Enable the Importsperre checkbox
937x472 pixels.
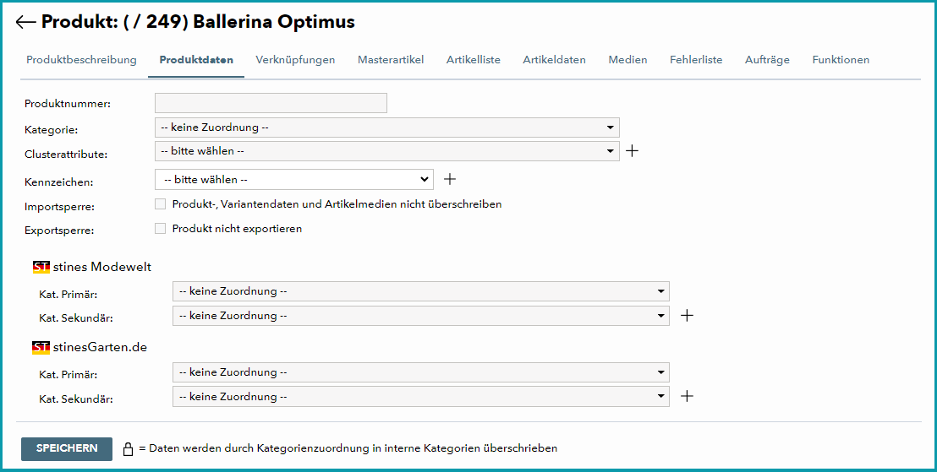tap(160, 204)
